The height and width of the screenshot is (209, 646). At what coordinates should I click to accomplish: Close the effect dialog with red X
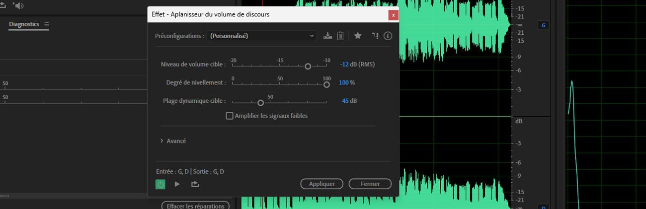[x=394, y=15]
